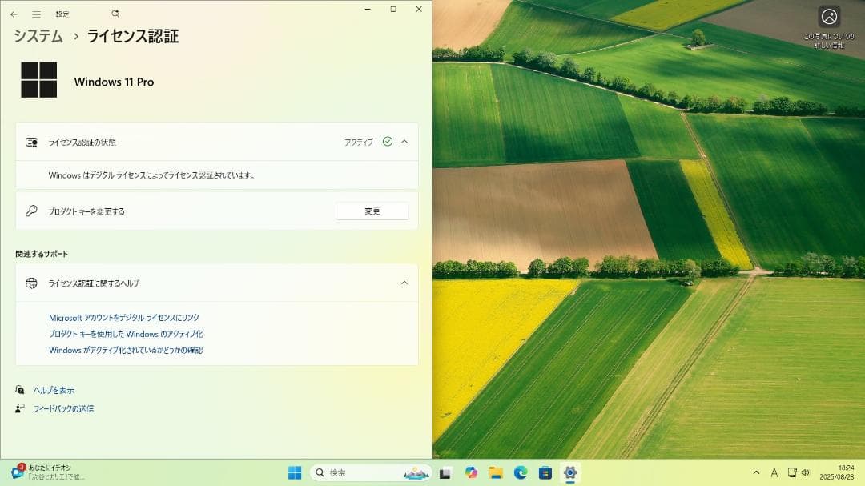The height and width of the screenshot is (486, 865).
Task: Launch Copilot from the taskbar
Action: coord(471,472)
